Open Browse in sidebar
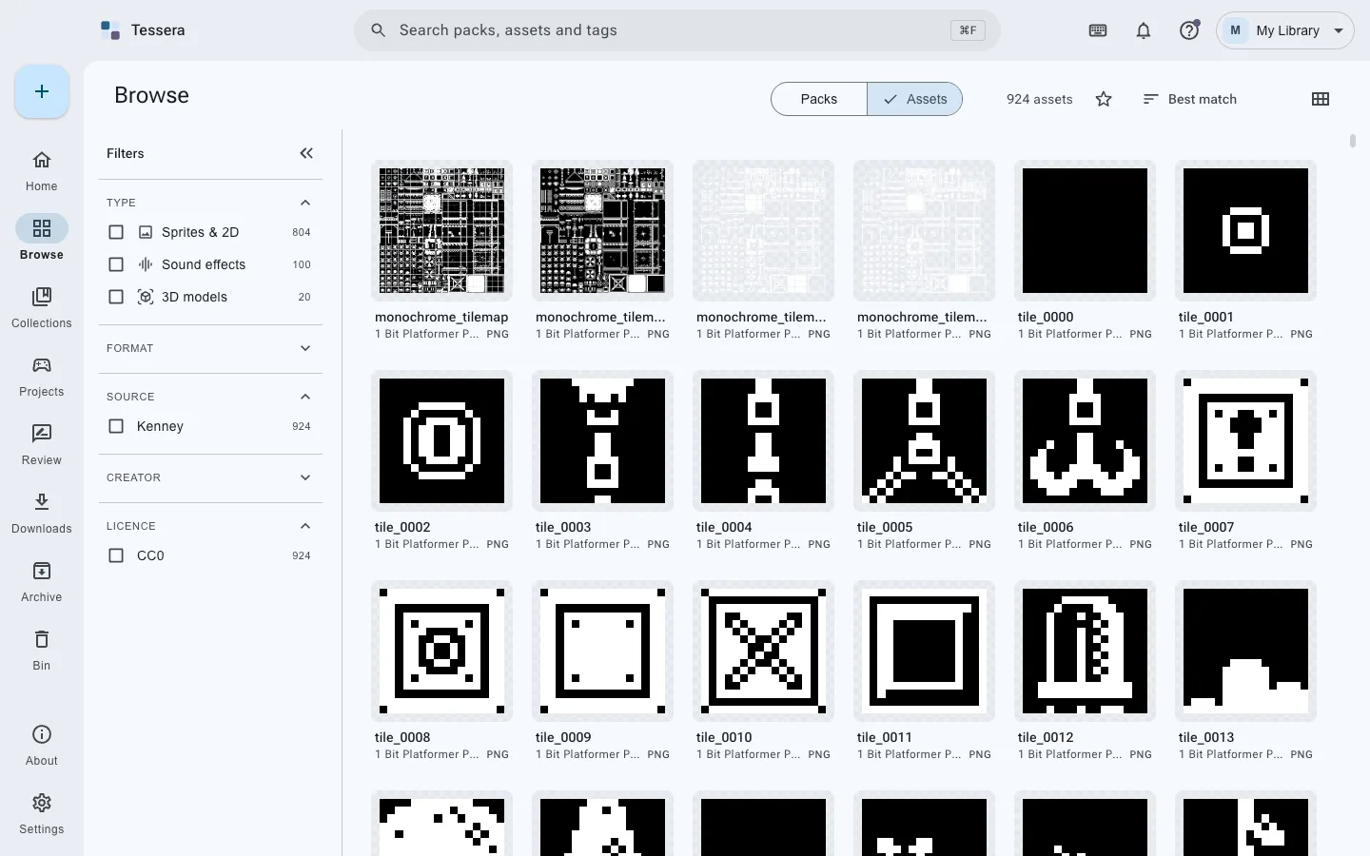The height and width of the screenshot is (856, 1370). pos(42,238)
